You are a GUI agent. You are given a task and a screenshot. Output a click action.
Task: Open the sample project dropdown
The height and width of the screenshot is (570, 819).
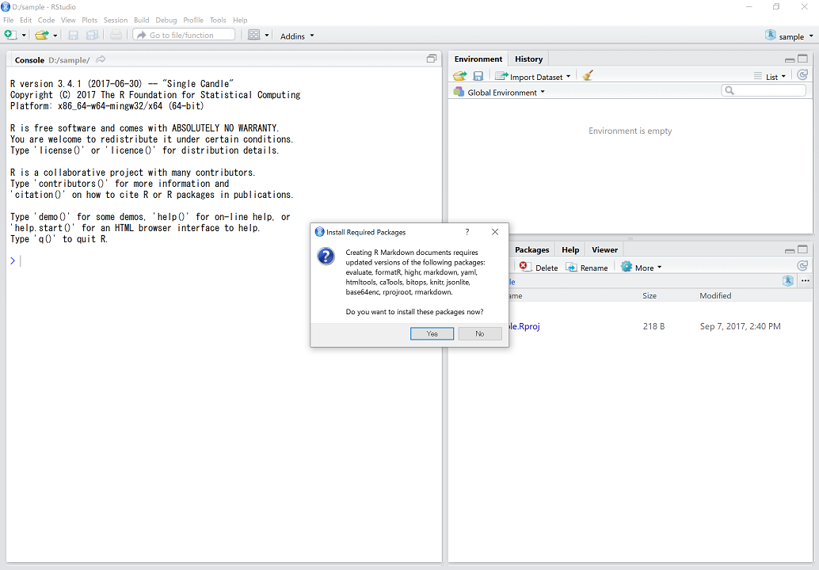point(790,36)
